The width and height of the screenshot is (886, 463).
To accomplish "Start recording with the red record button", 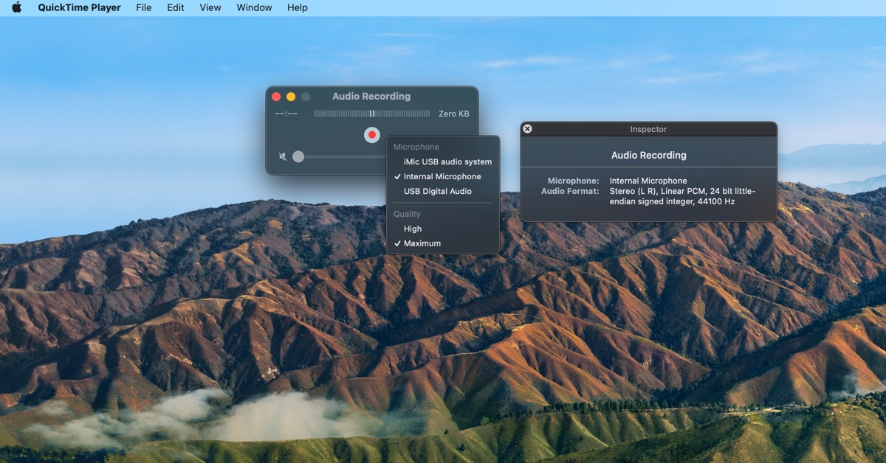I will click(x=372, y=135).
